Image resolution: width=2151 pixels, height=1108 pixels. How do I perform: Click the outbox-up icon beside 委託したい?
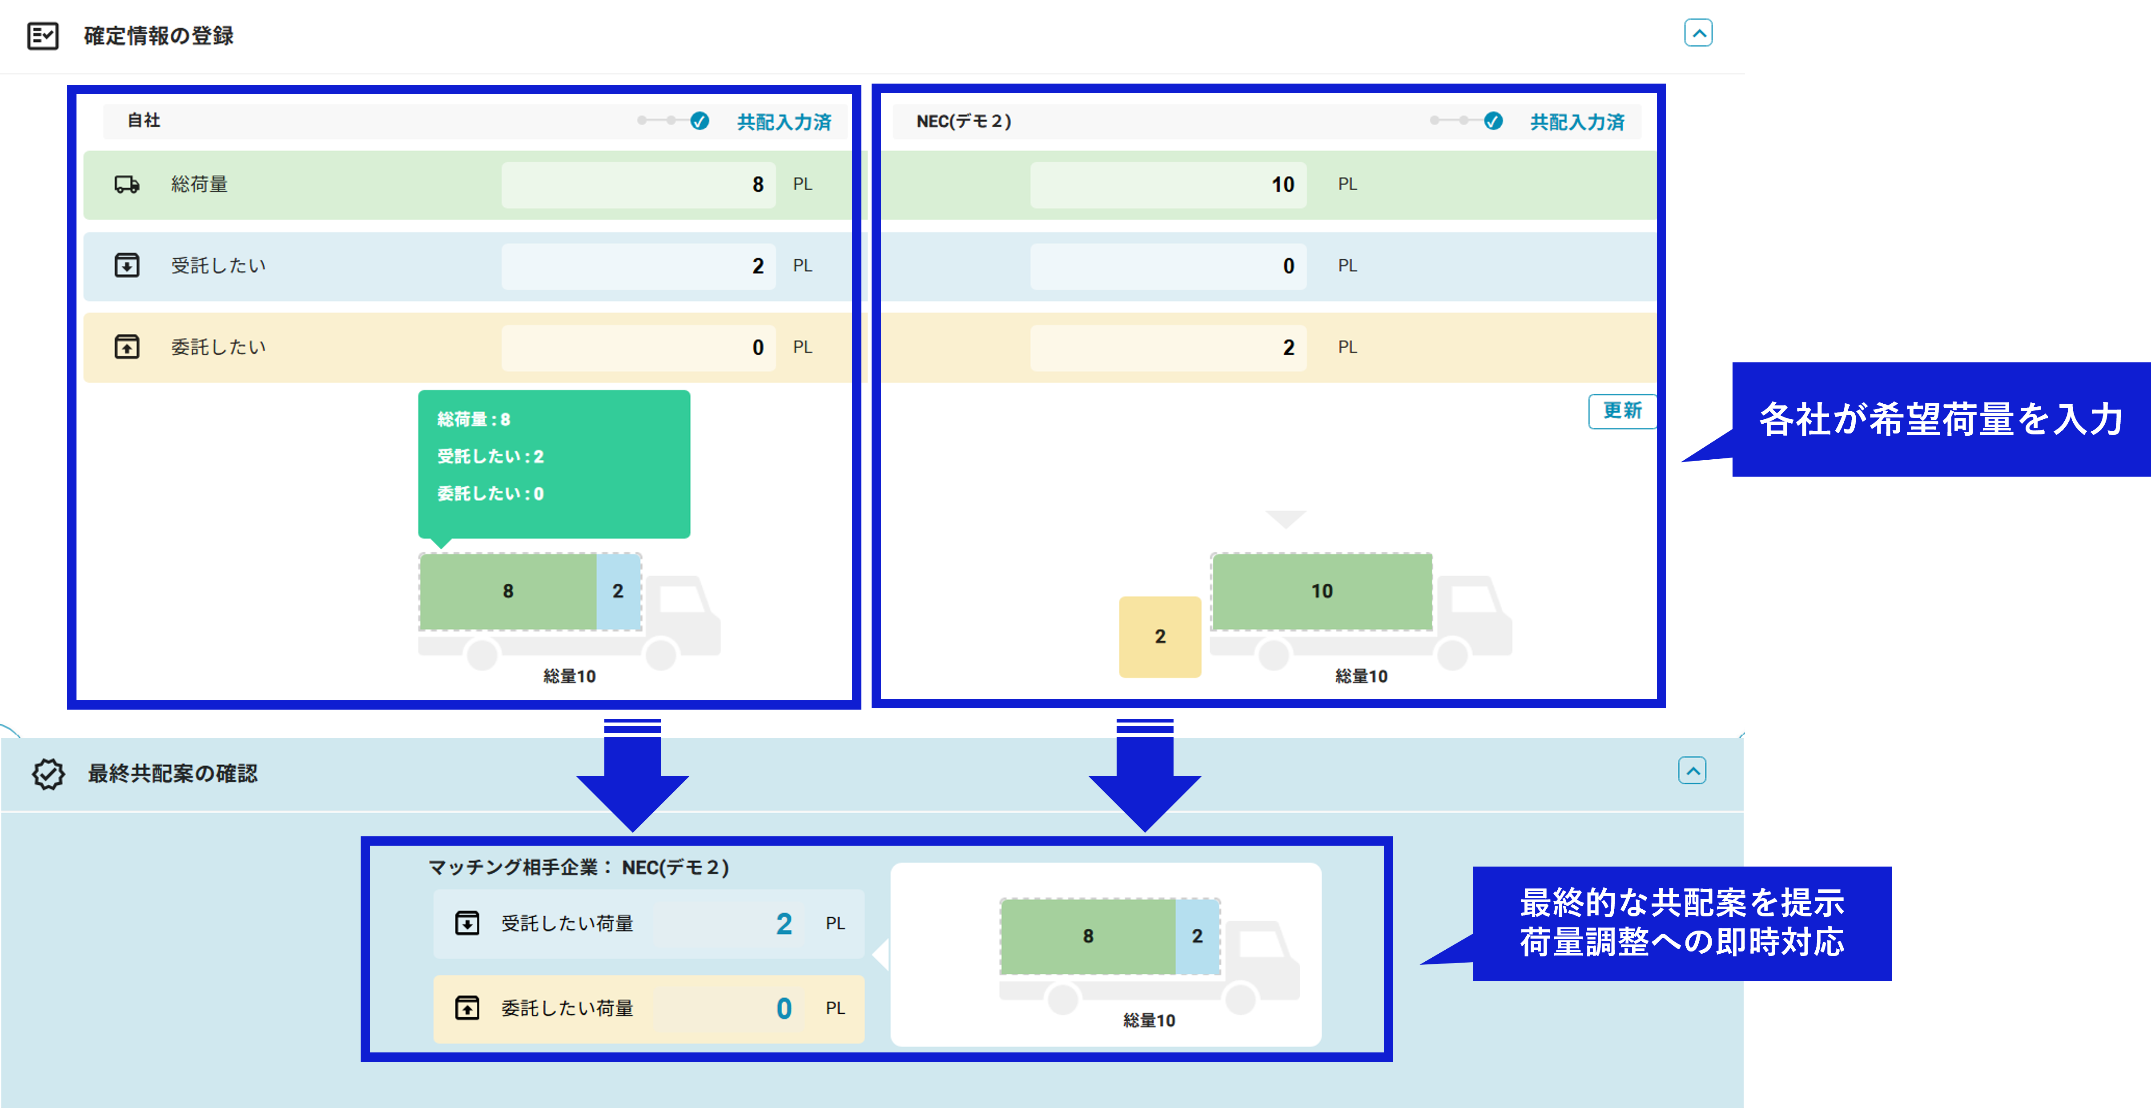127,346
